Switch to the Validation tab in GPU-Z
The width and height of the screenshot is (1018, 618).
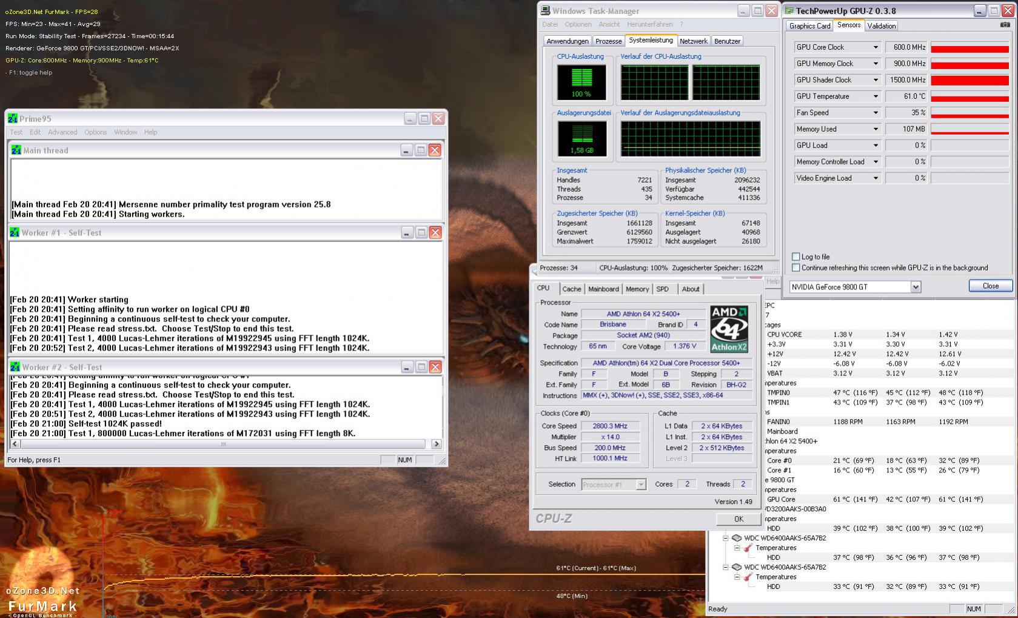tap(881, 26)
